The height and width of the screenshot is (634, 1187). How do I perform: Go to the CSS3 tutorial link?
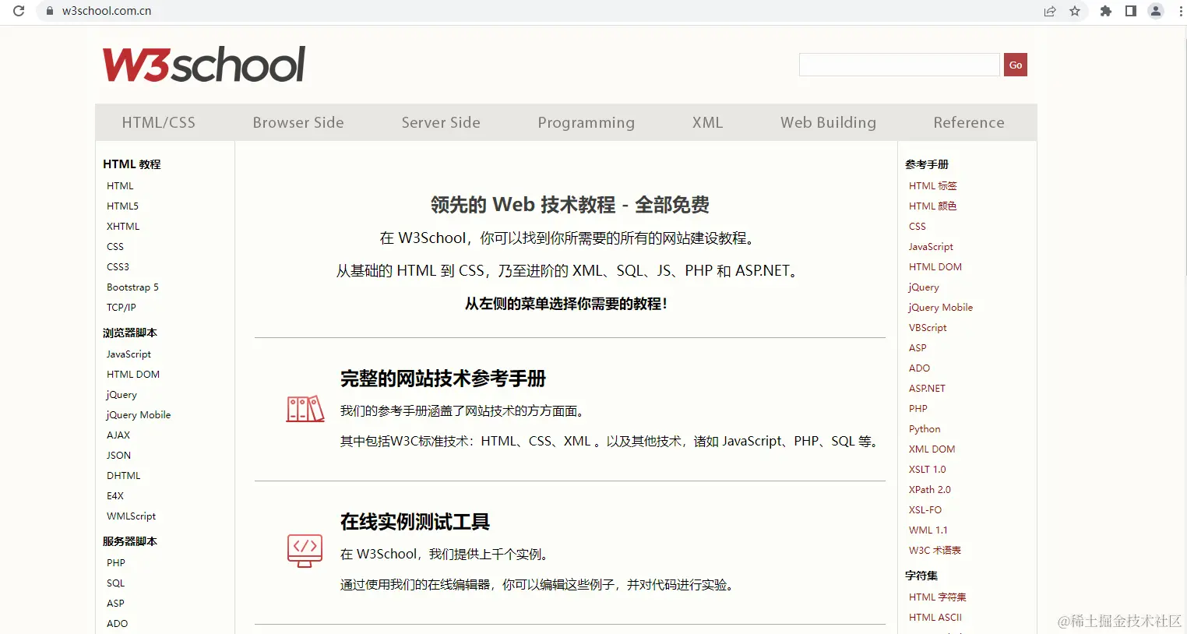[x=118, y=267]
